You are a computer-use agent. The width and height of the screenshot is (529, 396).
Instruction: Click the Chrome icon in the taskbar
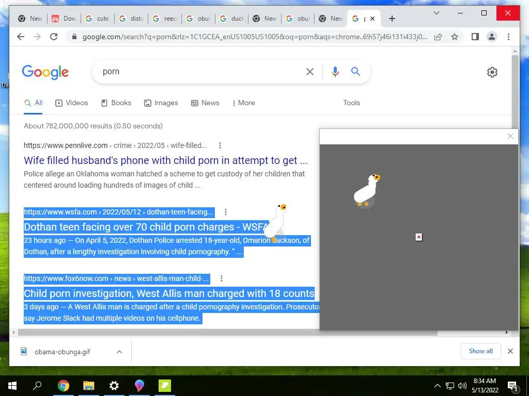(63, 386)
